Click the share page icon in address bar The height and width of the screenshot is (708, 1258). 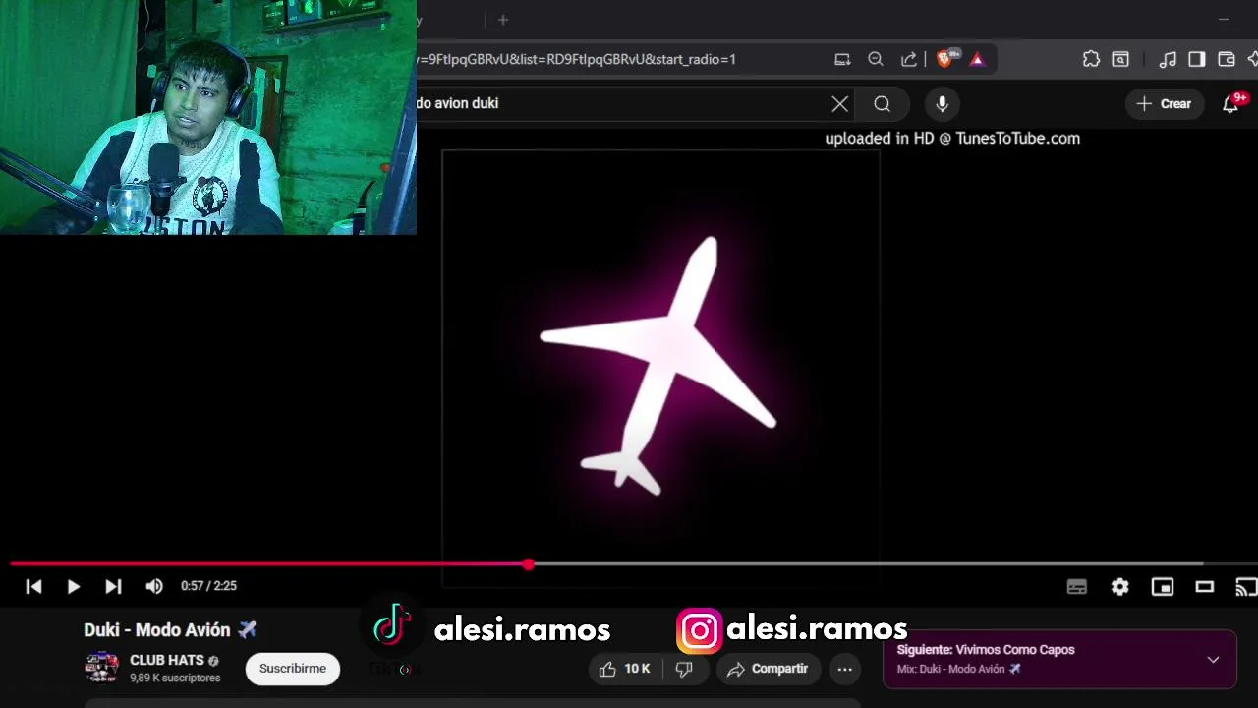909,59
